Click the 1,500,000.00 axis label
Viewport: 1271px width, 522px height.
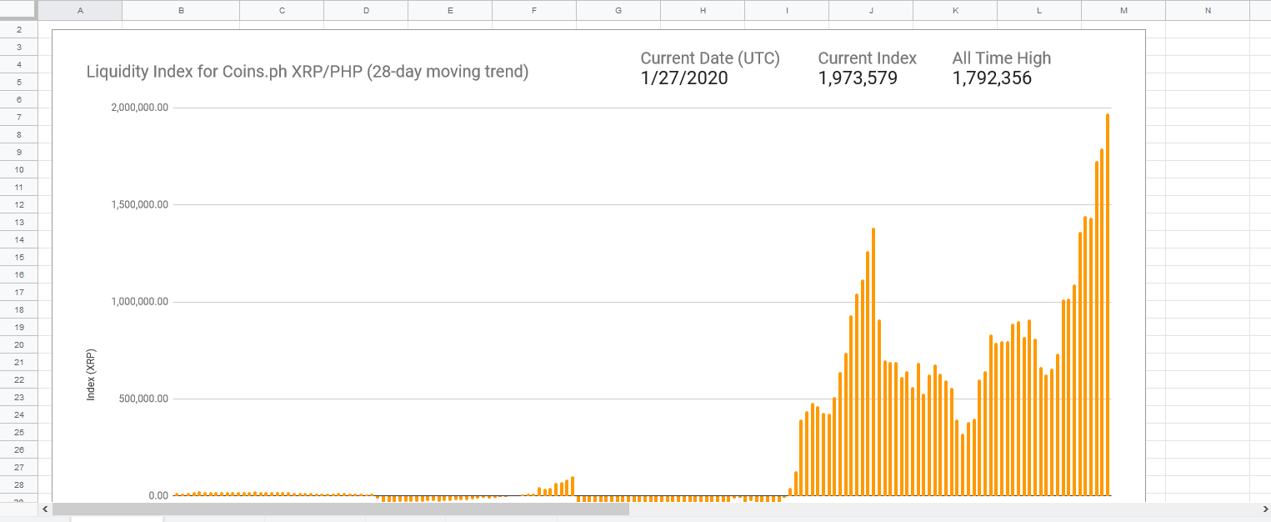tap(140, 205)
